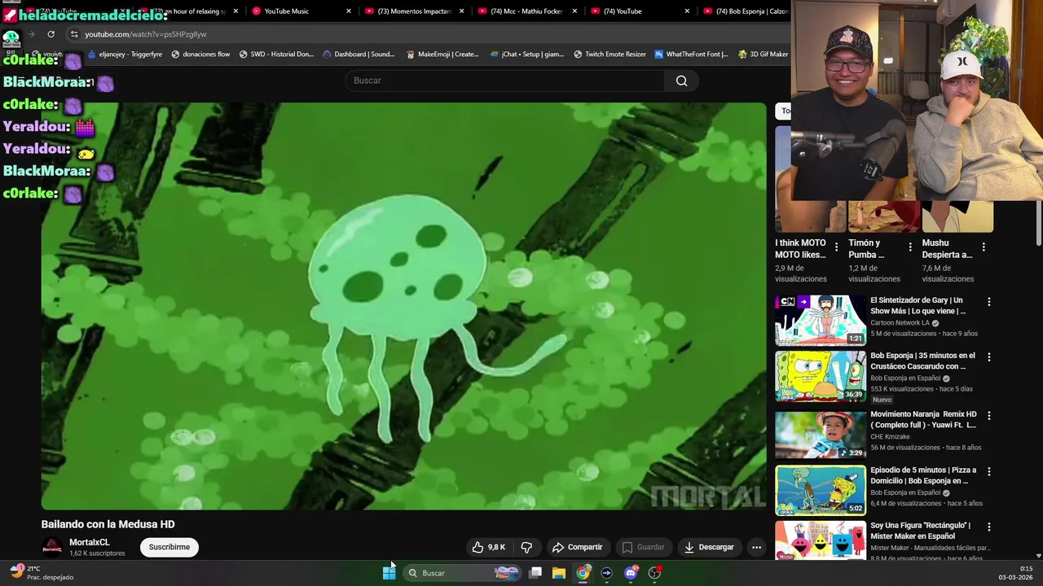Select the youtube.com address bar URL
Screen dimensions: 1043x586
[146, 34]
